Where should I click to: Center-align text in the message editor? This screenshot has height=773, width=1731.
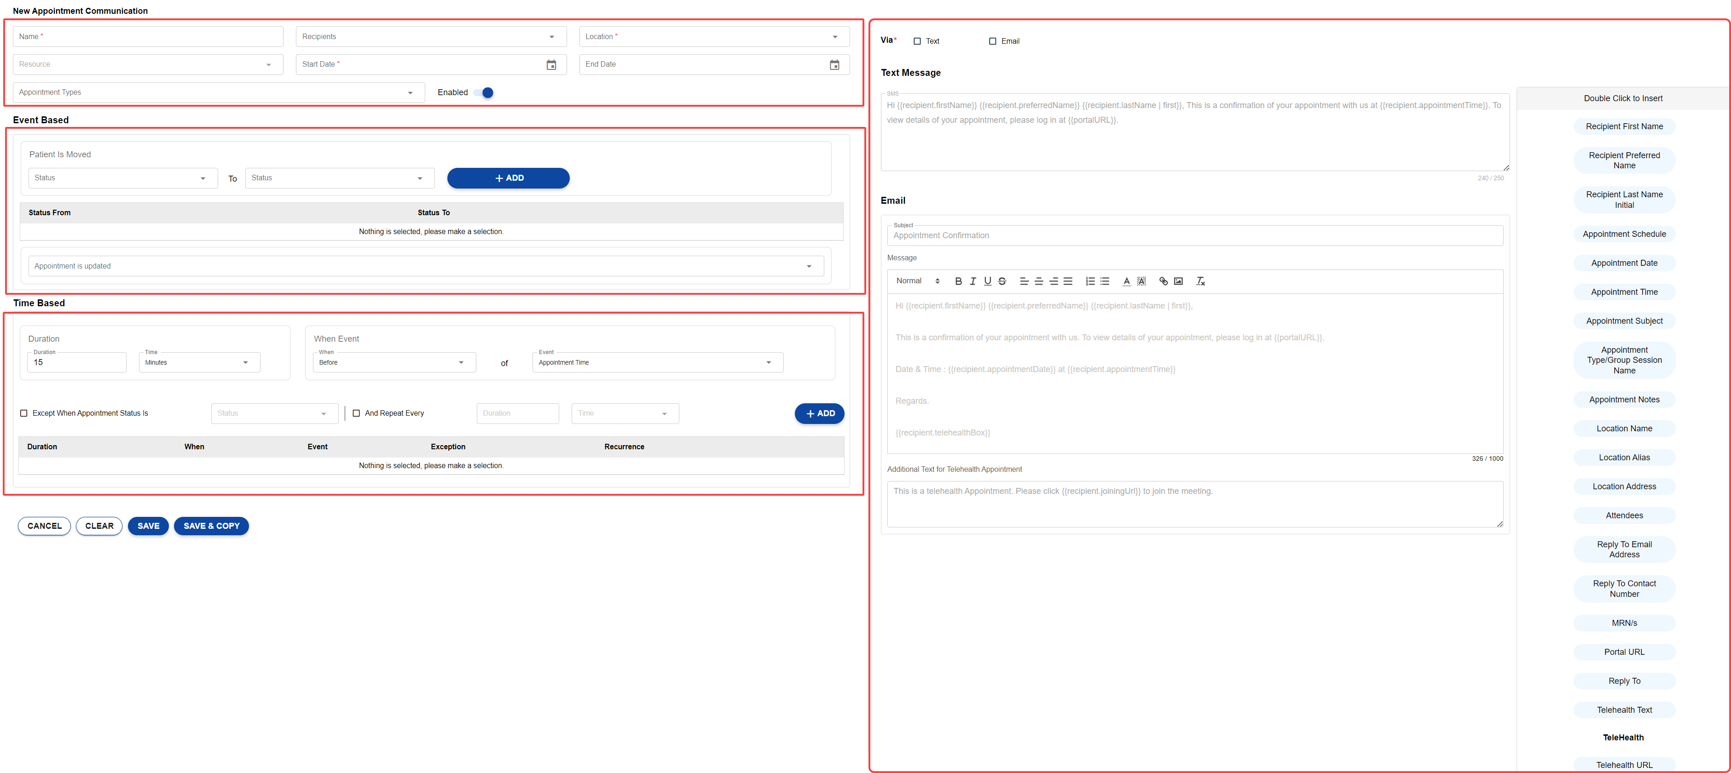tap(1039, 281)
